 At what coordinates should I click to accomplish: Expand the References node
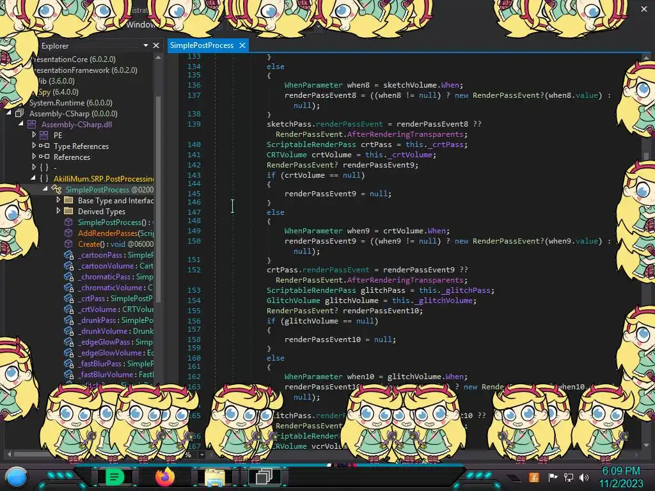(x=34, y=156)
